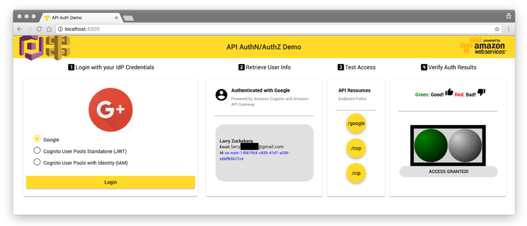Click the thumbs down icon
Image resolution: width=527 pixels, height=226 pixels.
click(481, 92)
